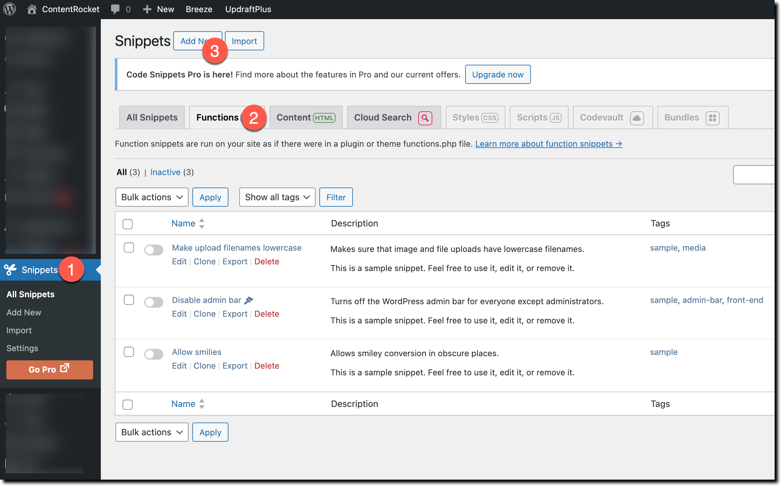Image resolution: width=781 pixels, height=486 pixels.
Task: Open Add New in sidebar submenu
Action: click(x=24, y=312)
